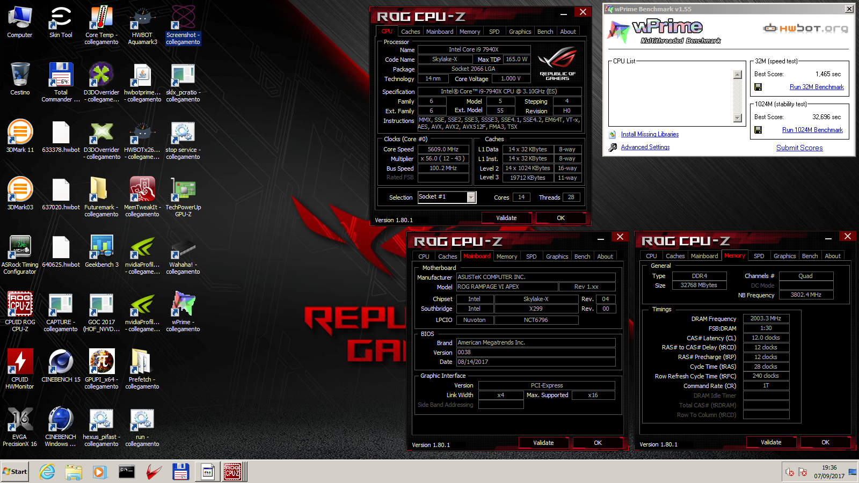Image resolution: width=859 pixels, height=483 pixels.
Task: Click scroll down arrow of CPU List
Action: pos(738,118)
